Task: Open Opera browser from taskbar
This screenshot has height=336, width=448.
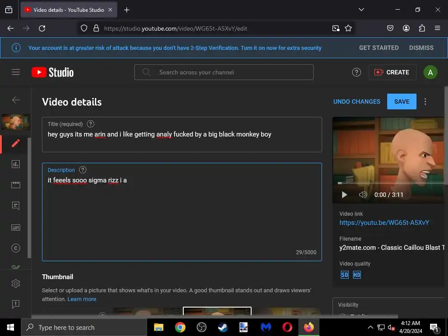Action: [x=287, y=327]
